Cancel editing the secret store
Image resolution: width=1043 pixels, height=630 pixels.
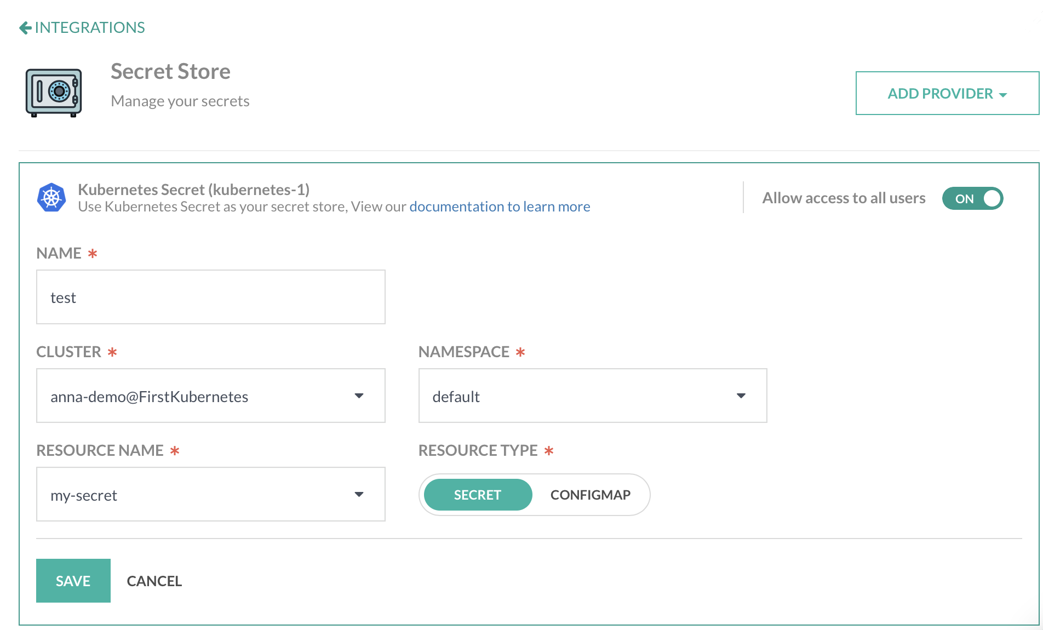pos(154,581)
